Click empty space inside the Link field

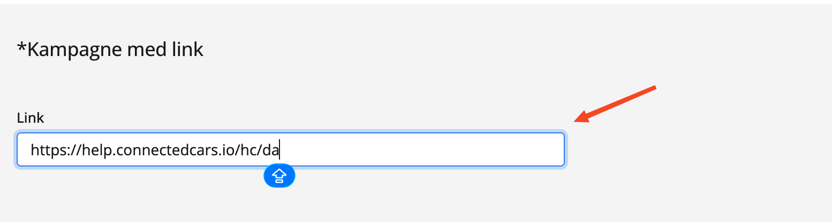428,150
